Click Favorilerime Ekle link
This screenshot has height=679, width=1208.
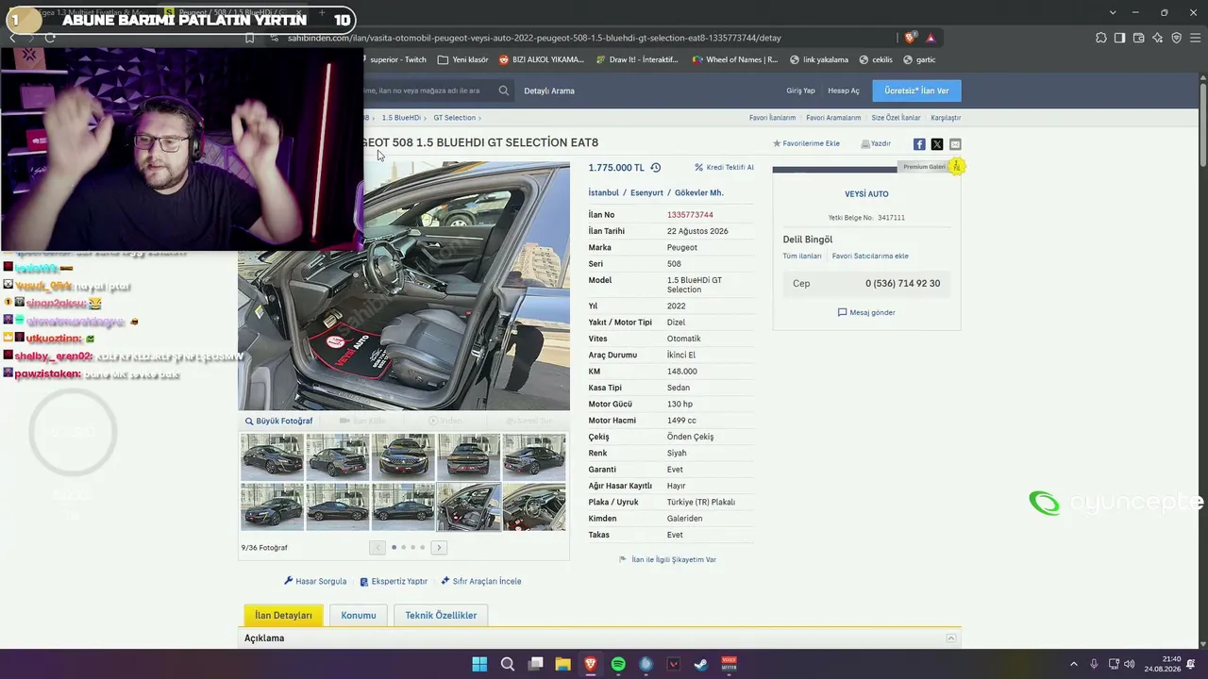click(x=806, y=143)
